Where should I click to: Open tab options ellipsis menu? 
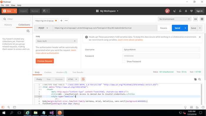click(66, 21)
